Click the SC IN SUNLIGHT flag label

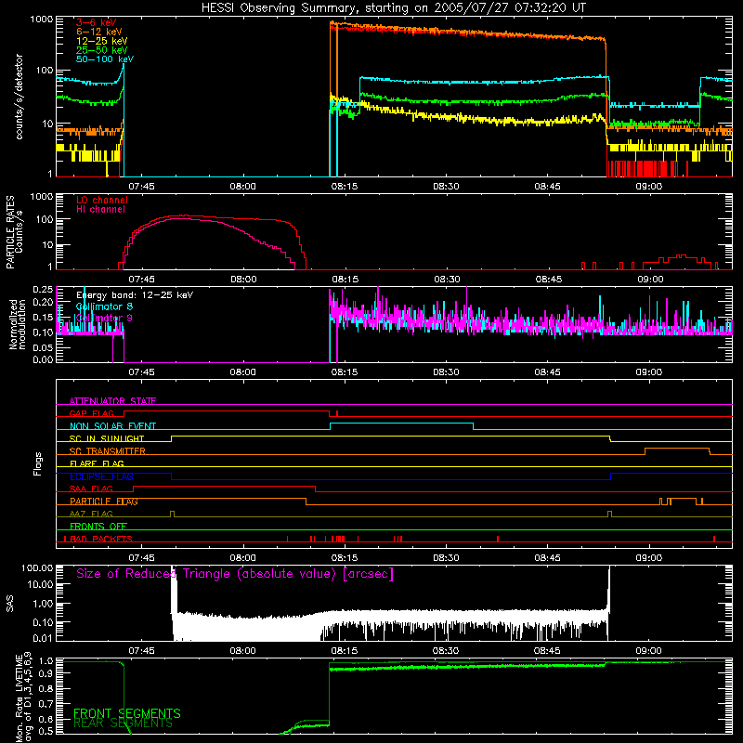tap(107, 438)
